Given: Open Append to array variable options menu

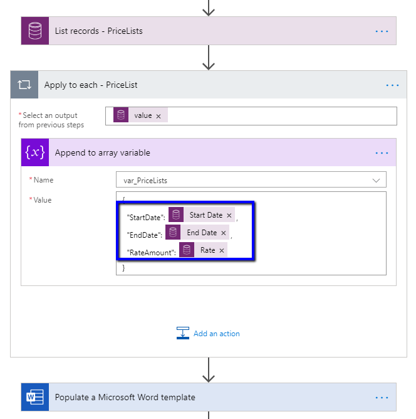Looking at the screenshot, I should (382, 153).
